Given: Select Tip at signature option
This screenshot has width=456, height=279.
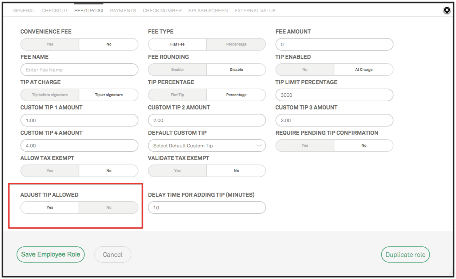Looking at the screenshot, I should click(109, 95).
